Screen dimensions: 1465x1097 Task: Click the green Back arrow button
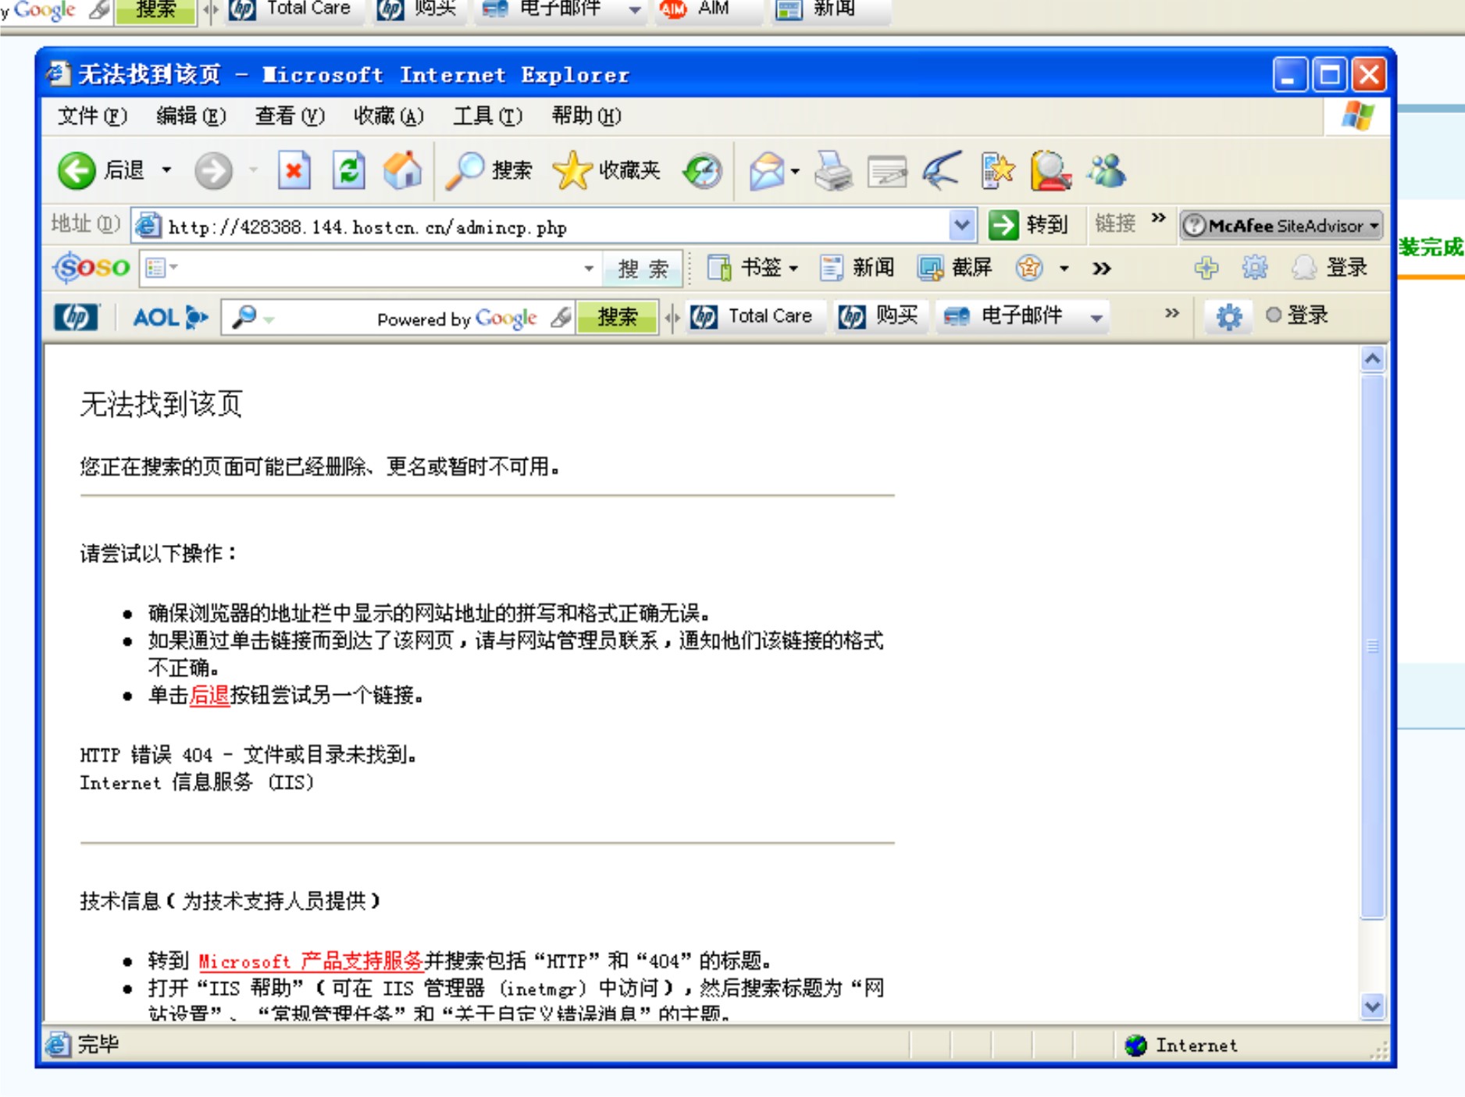click(77, 170)
